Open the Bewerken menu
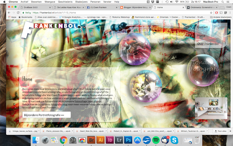This screenshot has height=146, width=233. click(36, 2)
